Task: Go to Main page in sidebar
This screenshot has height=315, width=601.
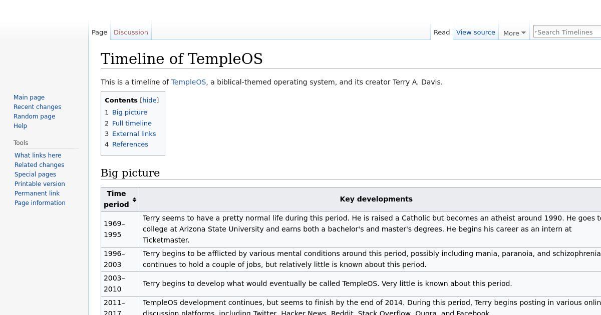Action: tap(29, 97)
